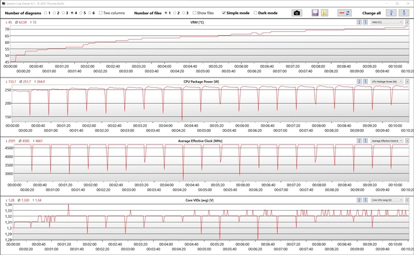414x255 pixels.
Task: Open log file using the yellow folder icon
Action: [324, 12]
